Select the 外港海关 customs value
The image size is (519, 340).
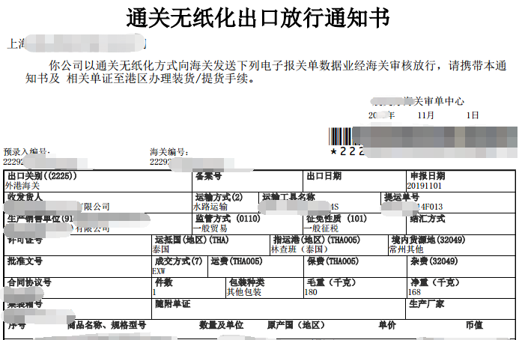(x=22, y=186)
